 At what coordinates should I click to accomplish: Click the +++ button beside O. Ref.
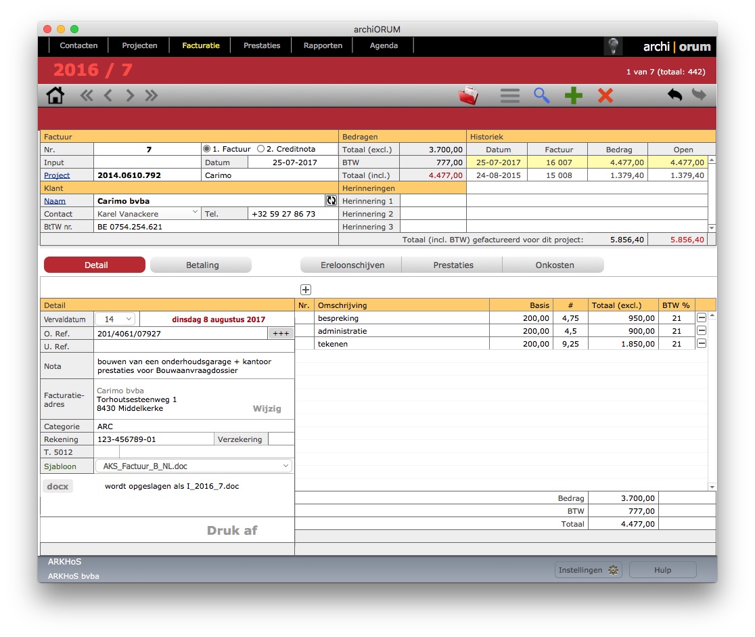click(281, 334)
